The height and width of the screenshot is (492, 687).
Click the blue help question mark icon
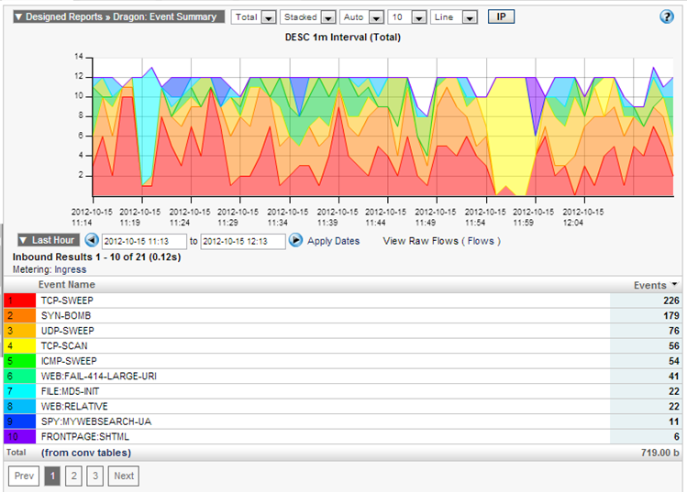(x=667, y=16)
